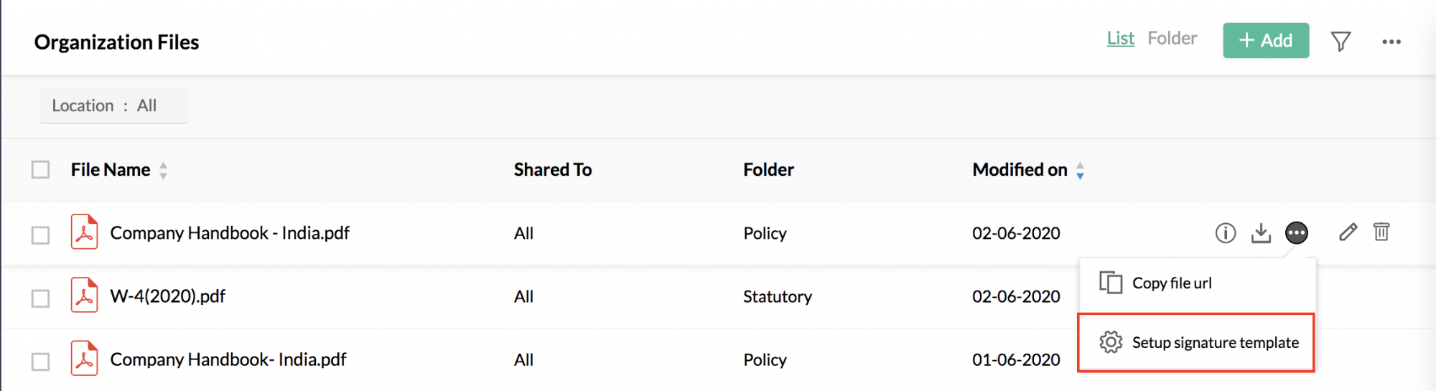Open the filter funnel icon

(1341, 42)
